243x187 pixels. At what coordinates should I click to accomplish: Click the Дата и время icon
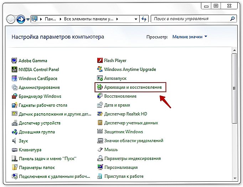pyautogui.click(x=100, y=105)
